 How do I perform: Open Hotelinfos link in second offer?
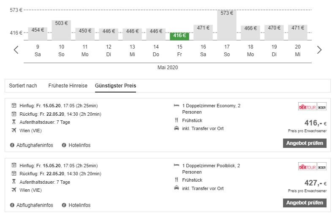pos(79,205)
